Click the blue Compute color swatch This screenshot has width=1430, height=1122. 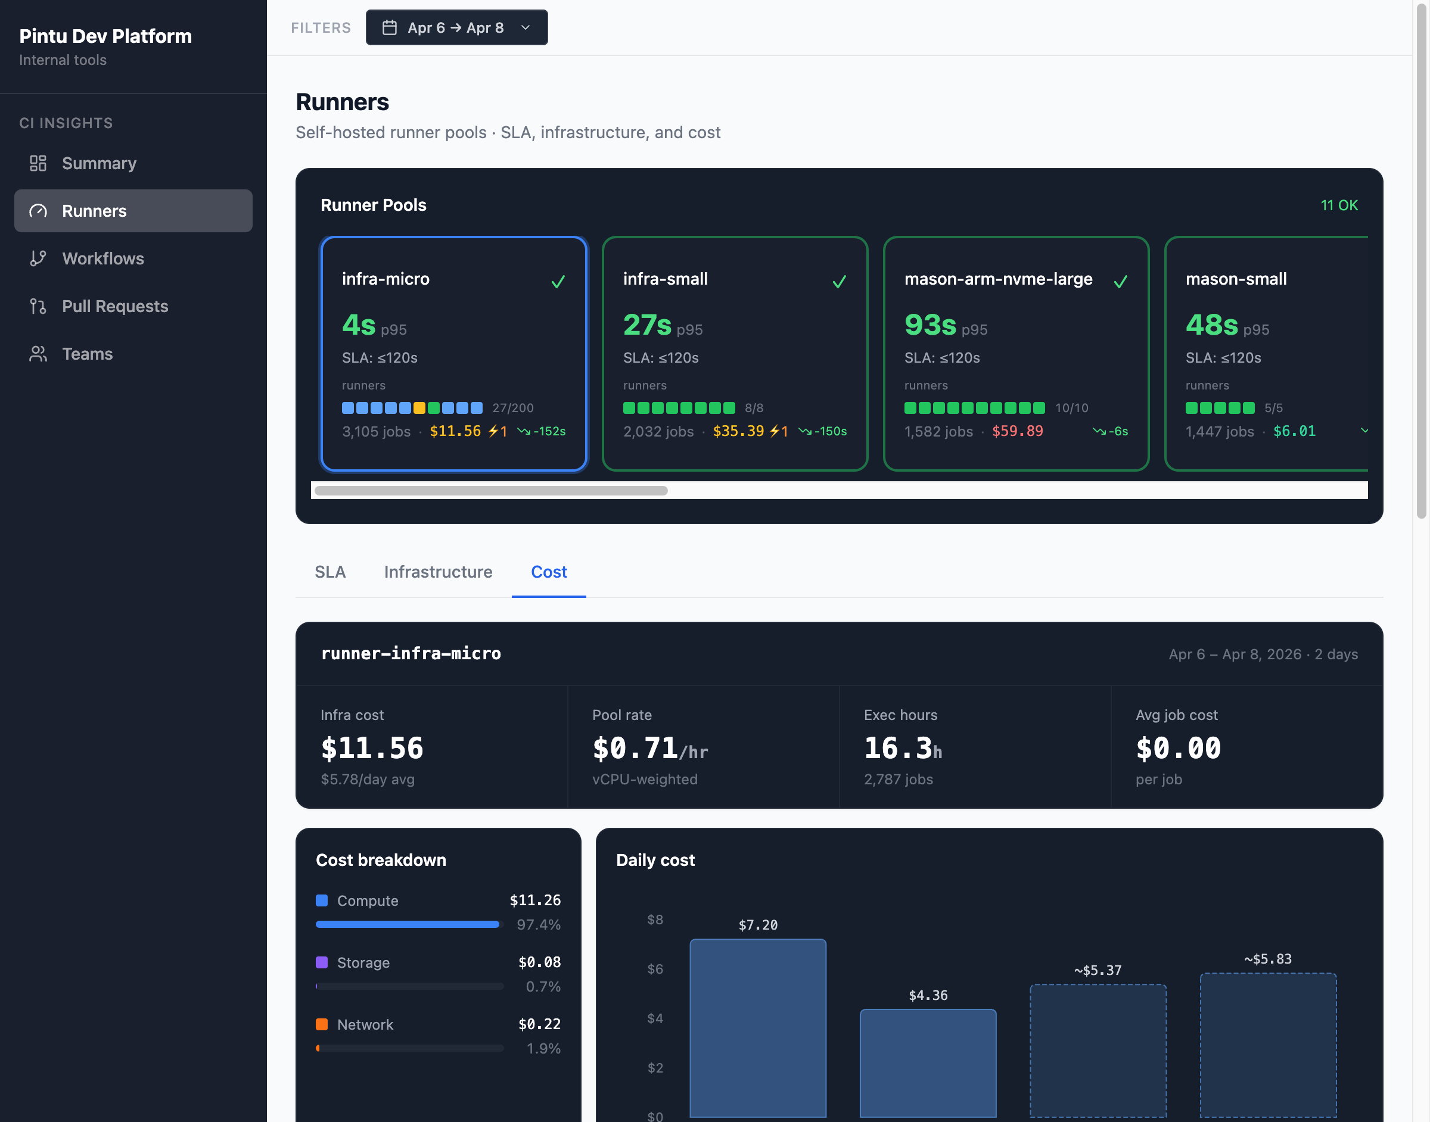click(x=322, y=900)
